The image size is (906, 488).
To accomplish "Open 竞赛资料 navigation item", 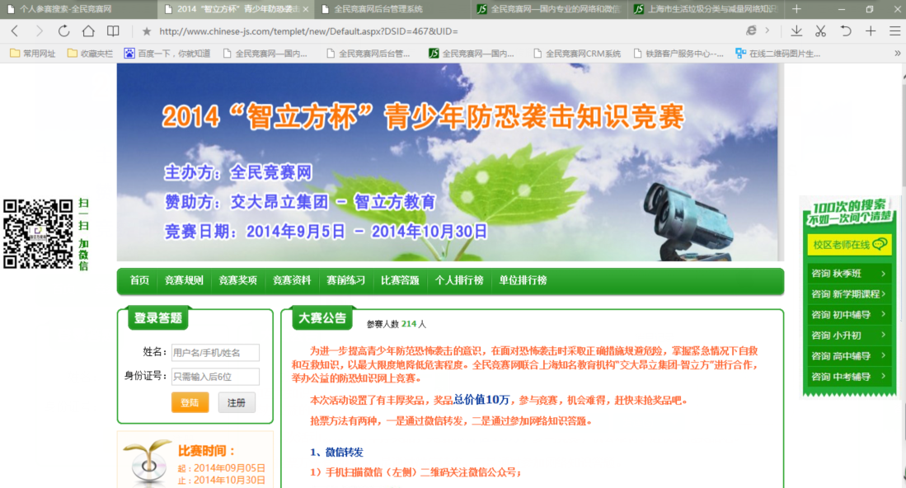I will (x=292, y=280).
